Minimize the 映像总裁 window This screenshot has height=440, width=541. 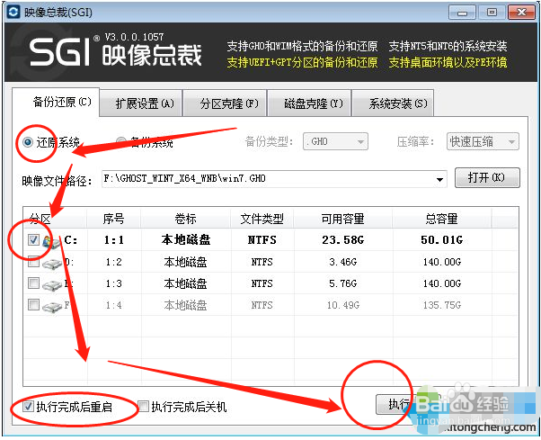(462, 13)
